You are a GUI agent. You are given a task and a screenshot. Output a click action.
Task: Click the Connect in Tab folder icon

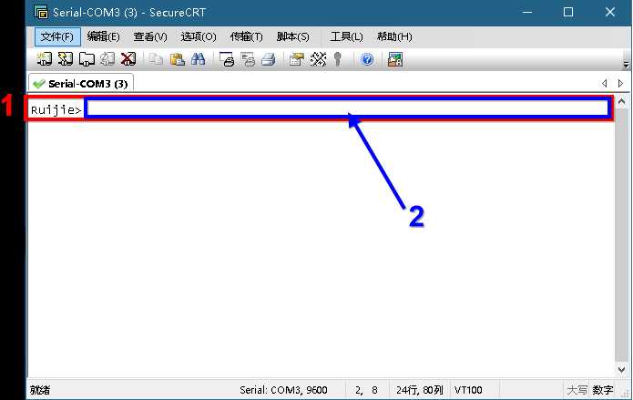(87, 59)
